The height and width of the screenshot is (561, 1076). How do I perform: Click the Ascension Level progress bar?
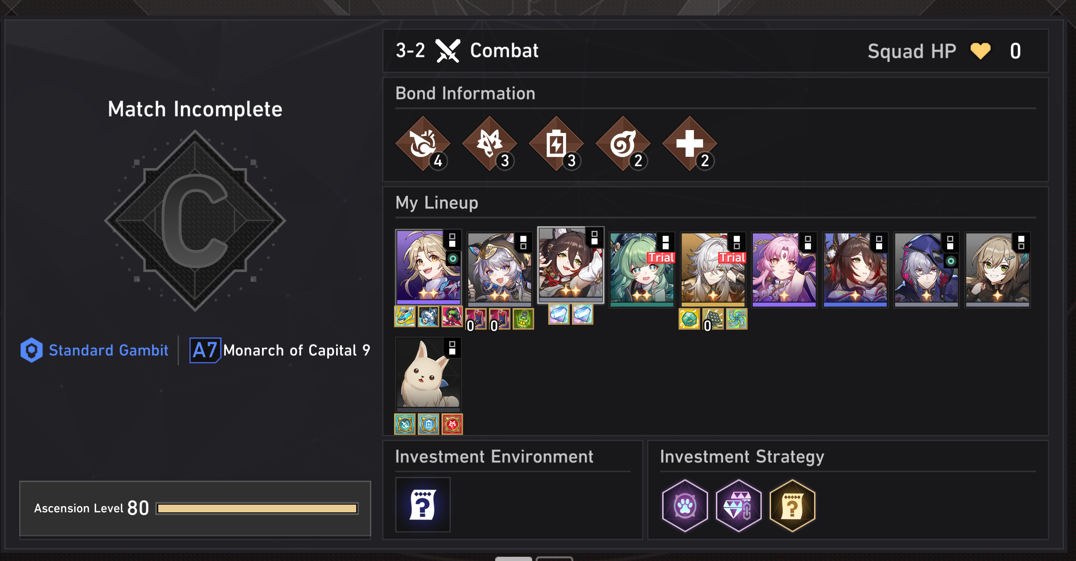257,508
